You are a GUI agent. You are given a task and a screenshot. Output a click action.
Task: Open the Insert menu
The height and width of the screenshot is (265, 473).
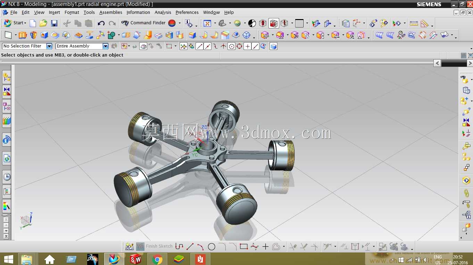55,12
